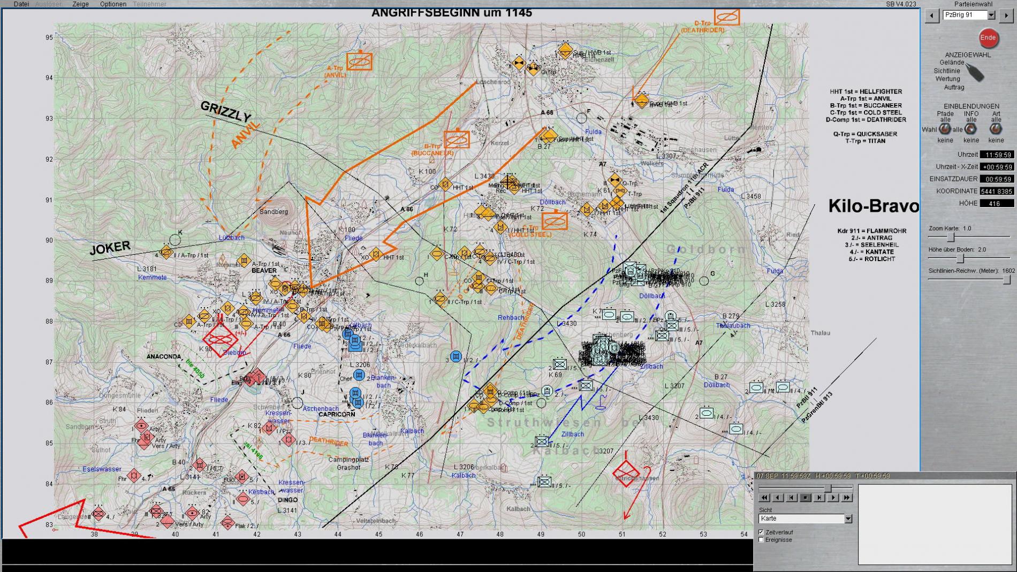Click the stop playback button

click(x=805, y=498)
